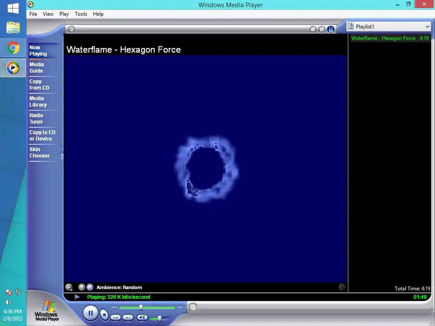Click the Total Time: 4:19 text
Image resolution: width=435 pixels, height=326 pixels.
[x=412, y=289]
